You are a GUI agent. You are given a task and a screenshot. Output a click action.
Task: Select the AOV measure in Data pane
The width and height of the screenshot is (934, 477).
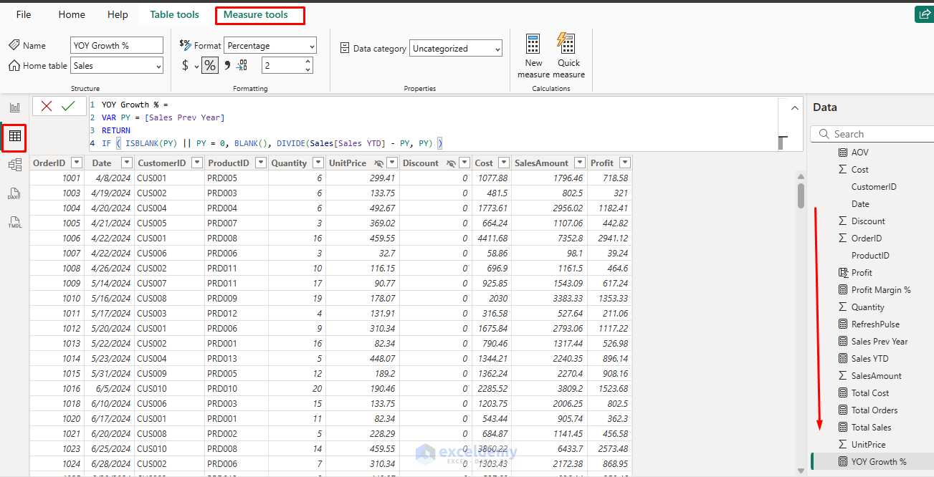click(859, 152)
